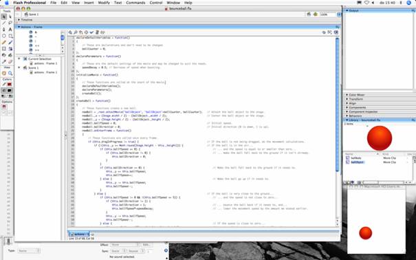The height and width of the screenshot is (260, 416).
Task: Select the Hand tool in View section
Action: coord(4,73)
